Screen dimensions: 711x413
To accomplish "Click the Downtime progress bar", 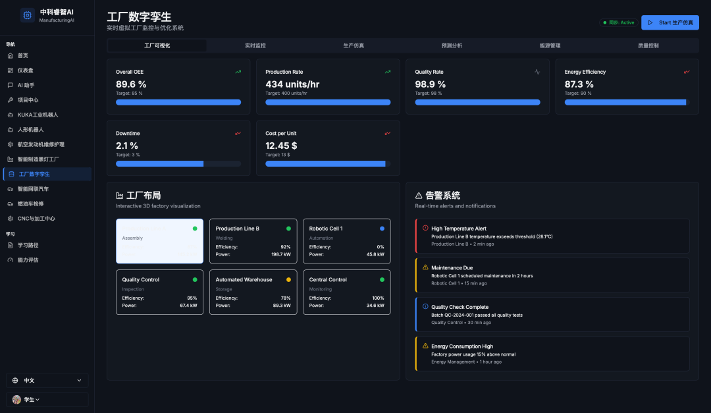I will [x=178, y=163].
